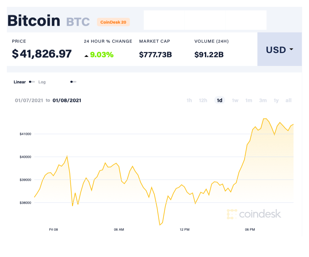Click the BTC ticker label
309x257 pixels.
[78, 22]
